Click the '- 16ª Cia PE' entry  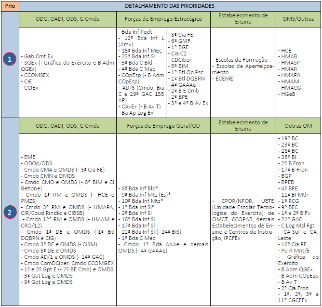292,244
